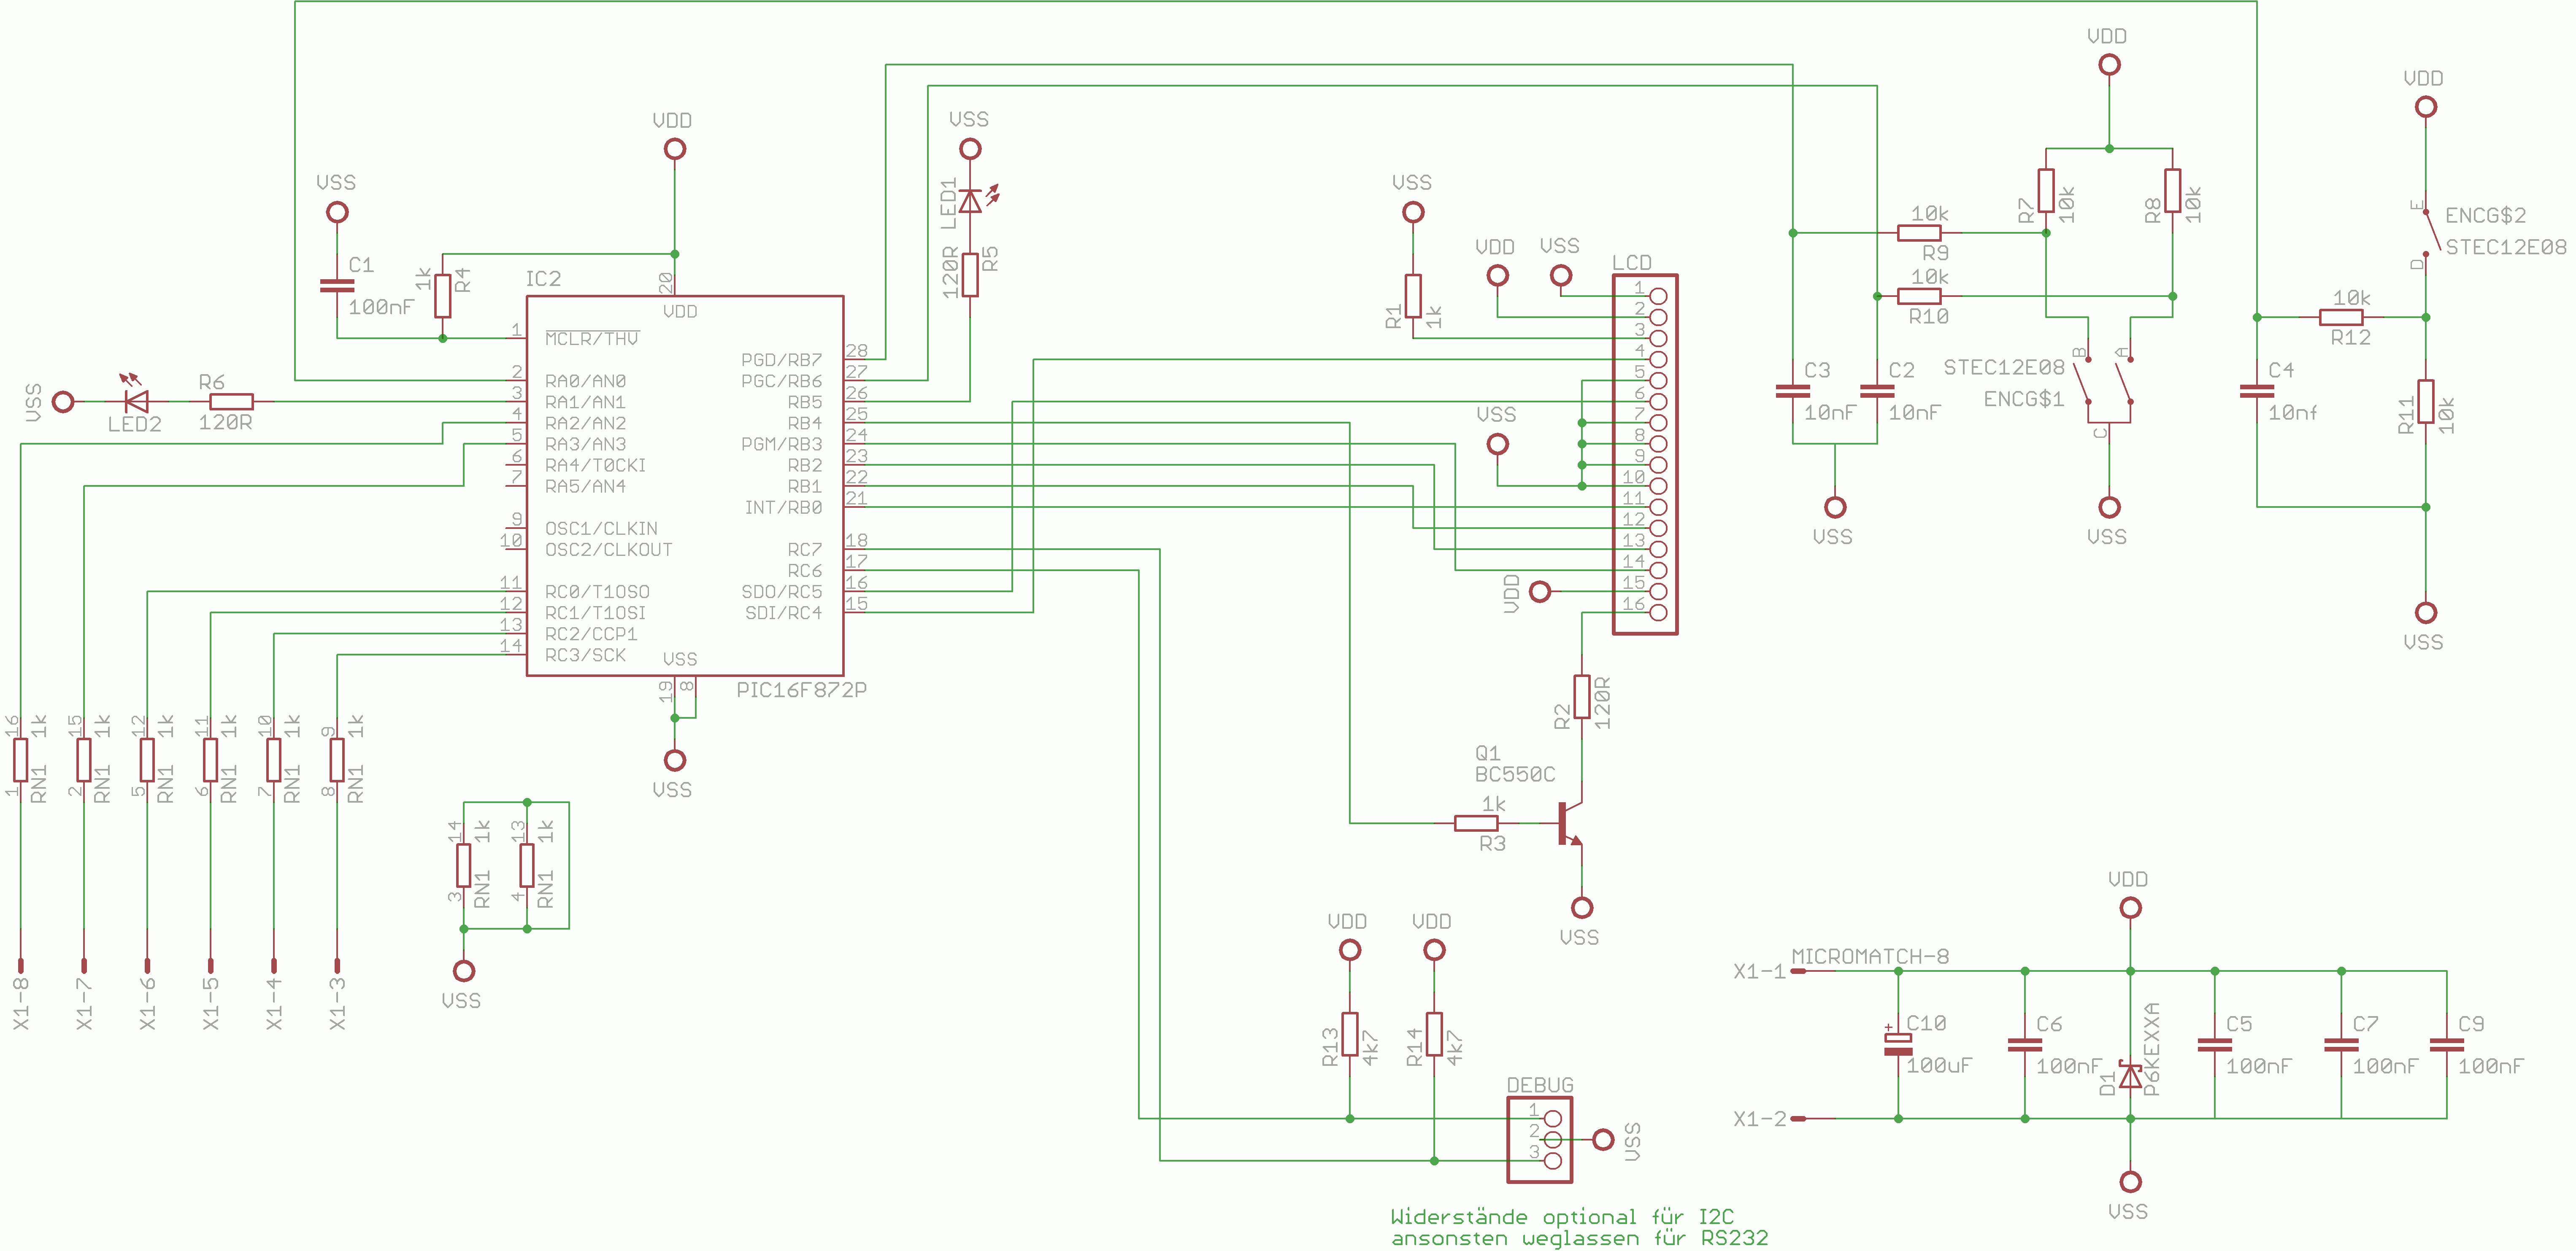The image size is (2576, 1251).
Task: Select the MICROMATCH-8 connector label
Action: [x=1870, y=956]
